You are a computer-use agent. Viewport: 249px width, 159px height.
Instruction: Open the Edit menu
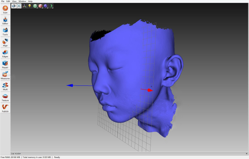[8, 1]
